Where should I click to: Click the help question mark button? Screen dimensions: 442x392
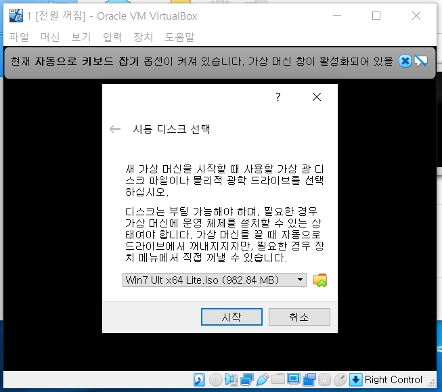pyautogui.click(x=278, y=97)
